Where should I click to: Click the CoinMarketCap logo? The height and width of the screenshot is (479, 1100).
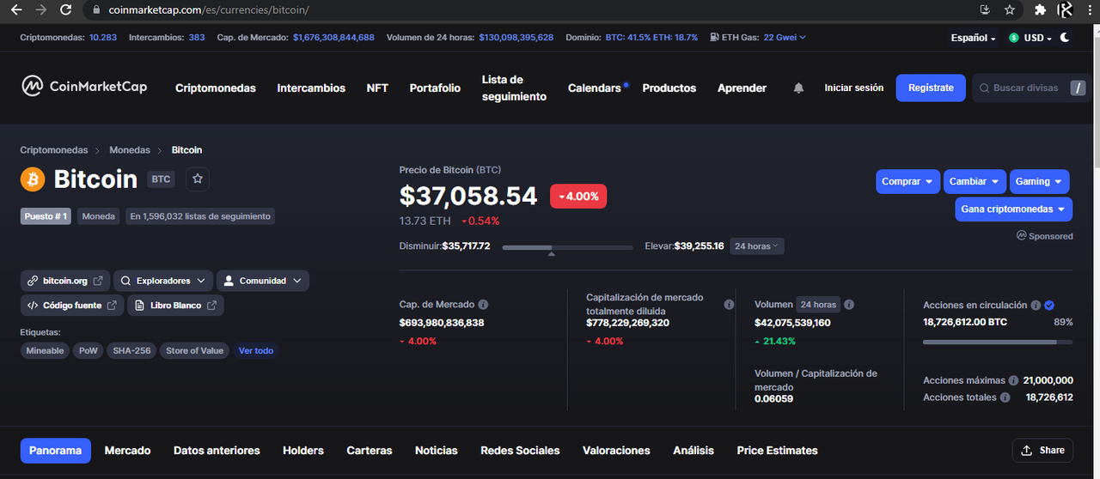[84, 86]
